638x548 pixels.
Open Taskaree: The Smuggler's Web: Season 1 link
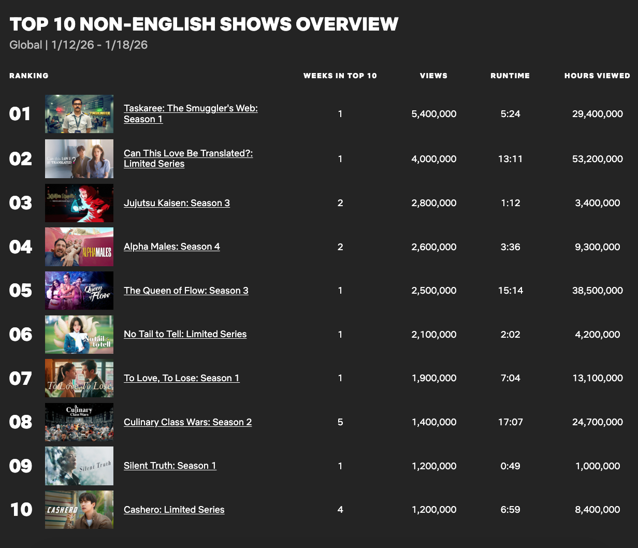click(191, 113)
